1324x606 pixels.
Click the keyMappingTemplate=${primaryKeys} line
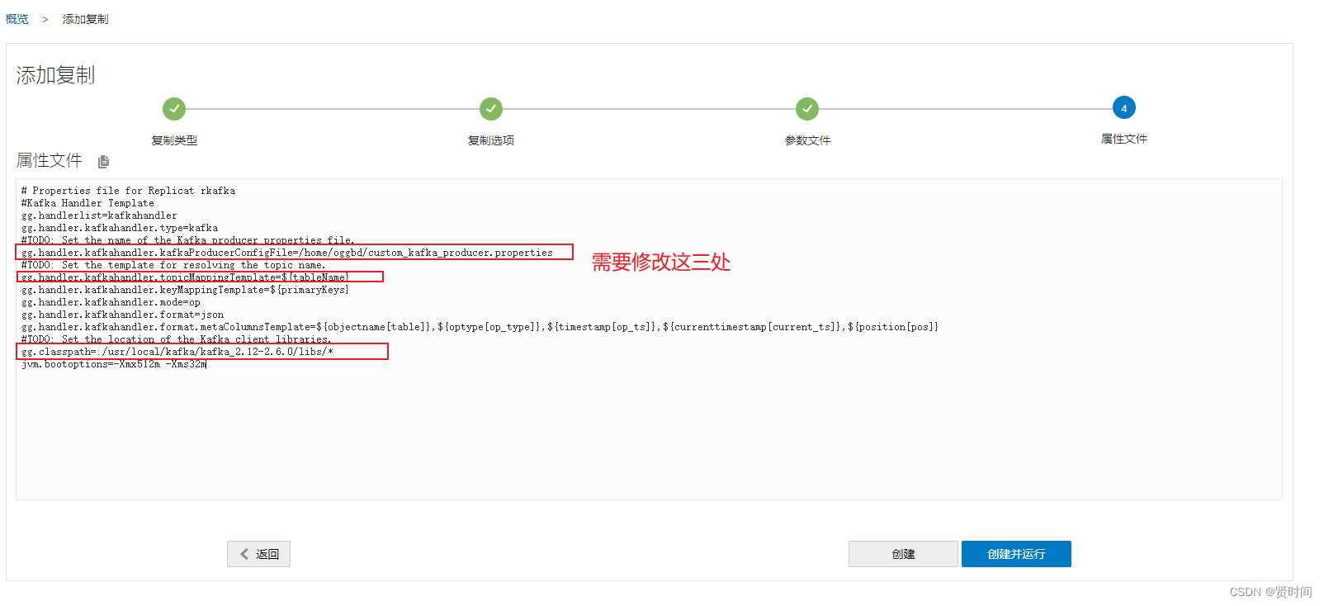click(185, 290)
